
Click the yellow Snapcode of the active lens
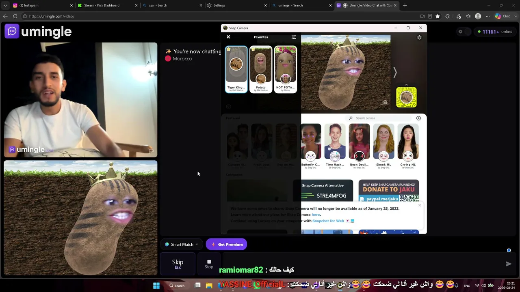406,97
